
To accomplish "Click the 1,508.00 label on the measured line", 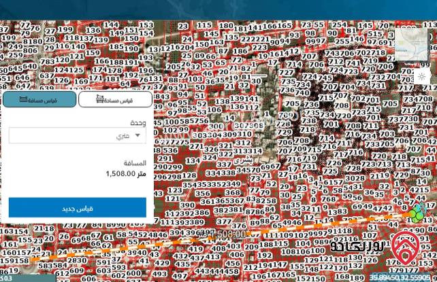I will (x=228, y=234).
